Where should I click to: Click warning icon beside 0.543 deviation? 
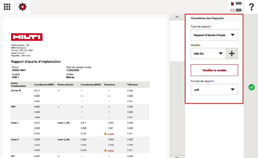[x=105, y=150]
